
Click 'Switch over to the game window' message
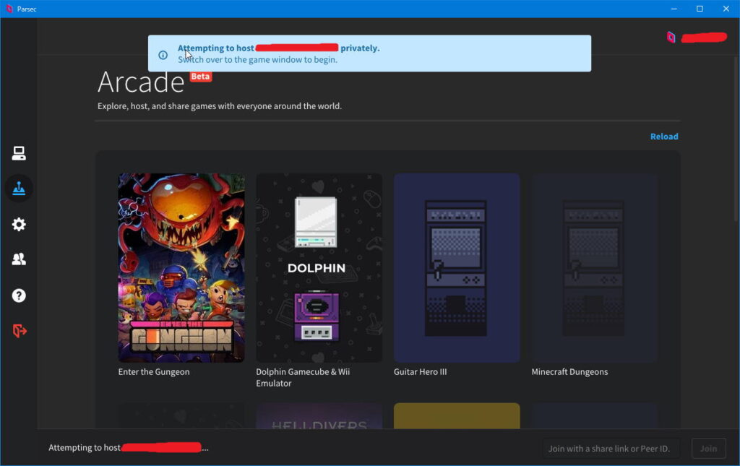[x=257, y=59]
